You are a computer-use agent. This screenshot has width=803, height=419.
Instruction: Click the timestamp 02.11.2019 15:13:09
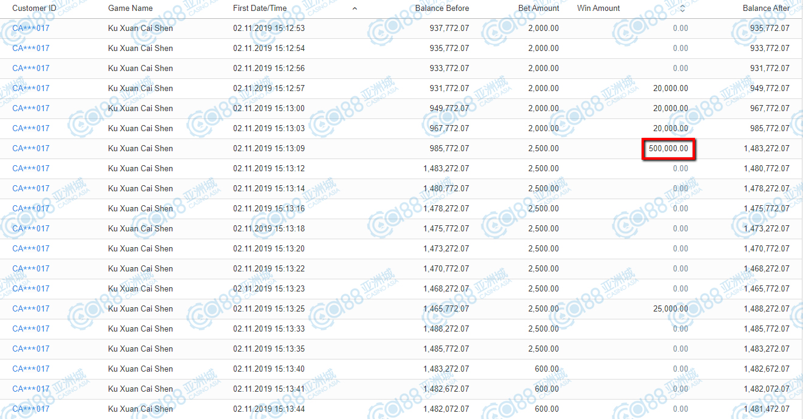(x=269, y=148)
